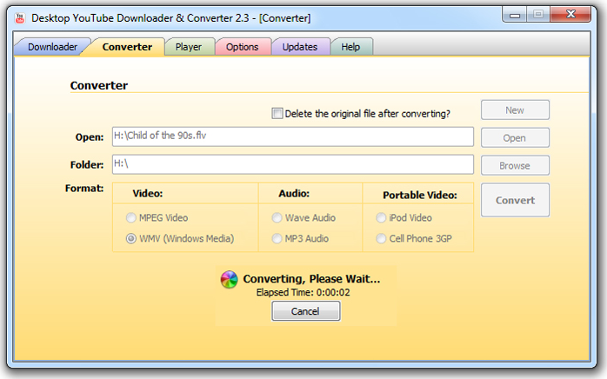Go to the Options tab
The width and height of the screenshot is (607, 379).
point(242,47)
